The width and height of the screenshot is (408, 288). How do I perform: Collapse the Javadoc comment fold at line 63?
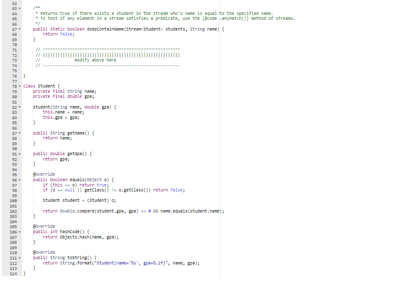(x=19, y=9)
